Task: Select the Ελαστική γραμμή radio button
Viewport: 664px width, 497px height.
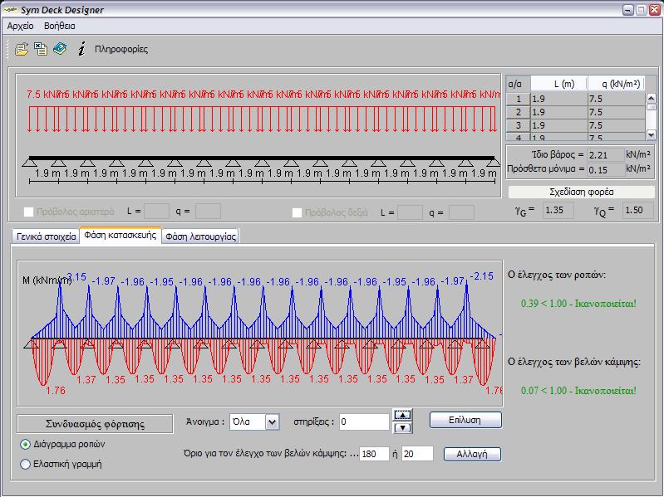Action: tap(26, 464)
